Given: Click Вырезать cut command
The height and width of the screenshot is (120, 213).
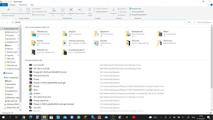Looking at the screenshot, I should pyautogui.click(x=36, y=9).
